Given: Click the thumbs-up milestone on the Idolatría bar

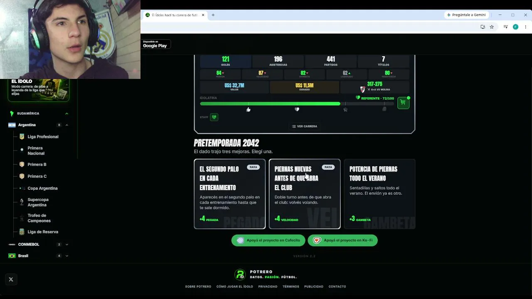Looking at the screenshot, I should 249,110.
